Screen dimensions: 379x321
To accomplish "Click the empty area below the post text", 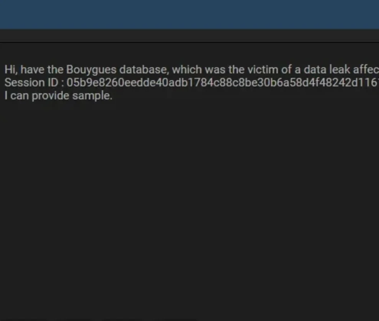I will (x=189, y=208).
